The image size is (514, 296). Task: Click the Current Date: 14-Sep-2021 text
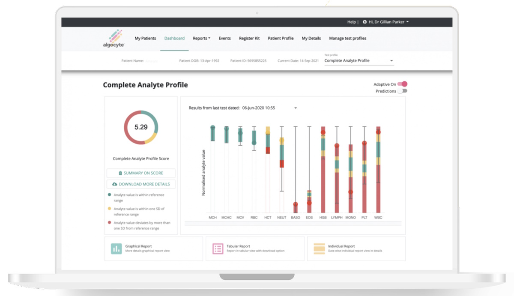298,61
